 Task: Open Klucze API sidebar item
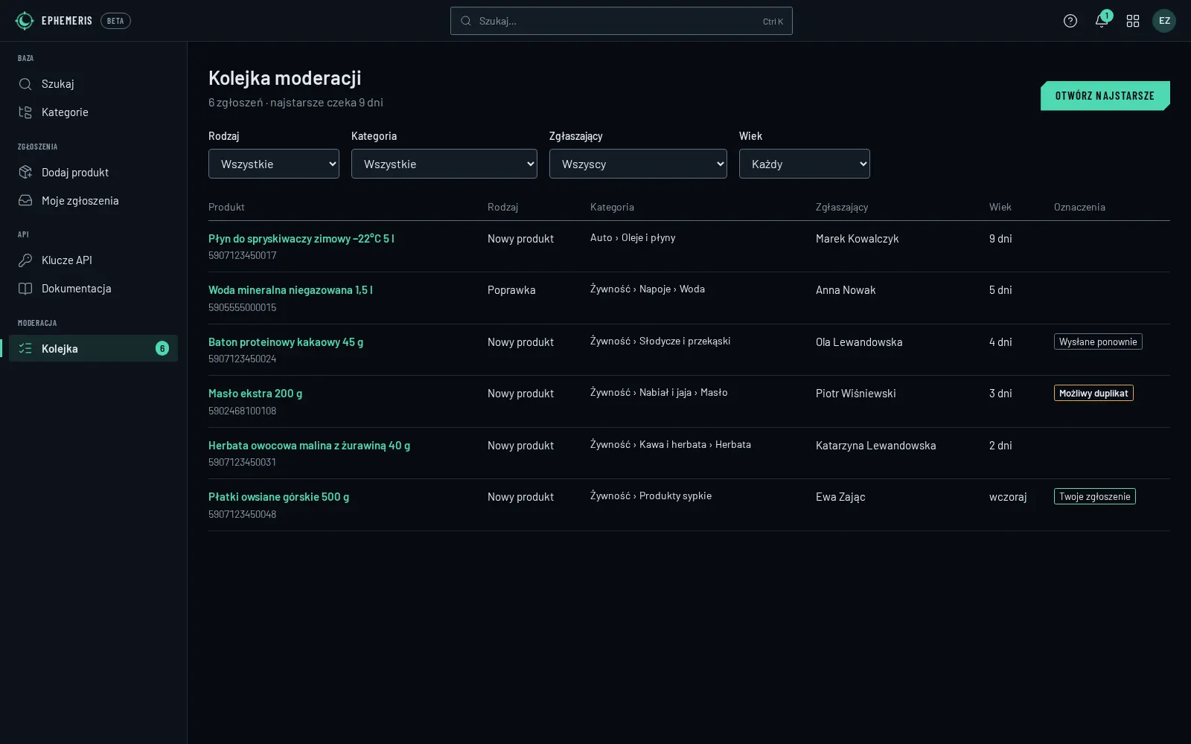(93, 260)
